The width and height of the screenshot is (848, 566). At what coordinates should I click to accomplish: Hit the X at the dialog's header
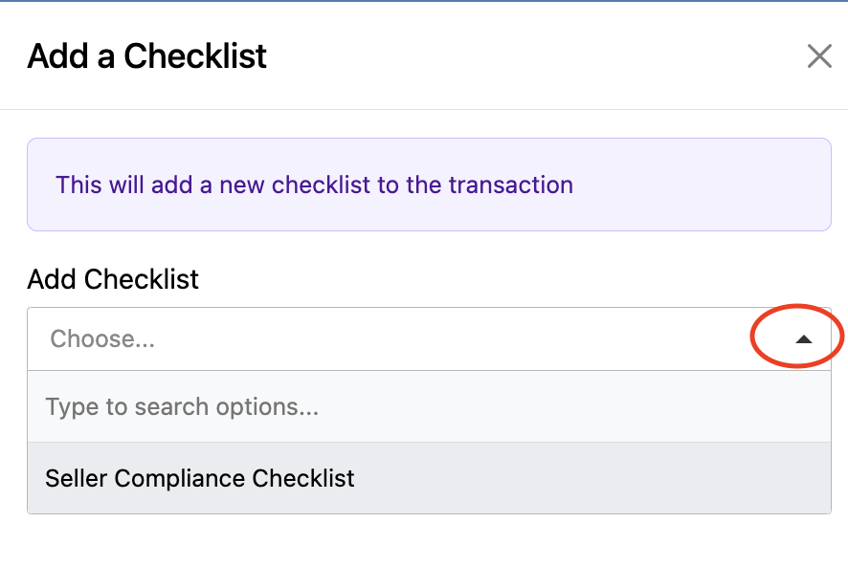[x=819, y=56]
